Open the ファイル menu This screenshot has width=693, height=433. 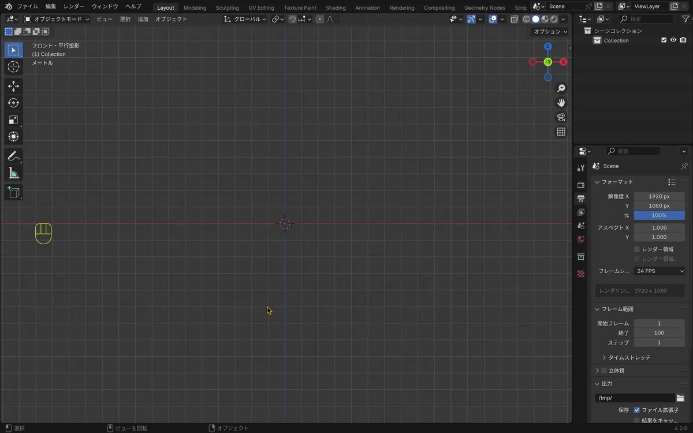click(28, 6)
